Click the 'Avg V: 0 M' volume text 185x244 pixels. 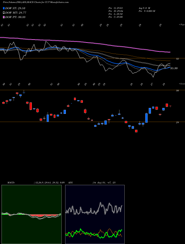tap(144, 8)
